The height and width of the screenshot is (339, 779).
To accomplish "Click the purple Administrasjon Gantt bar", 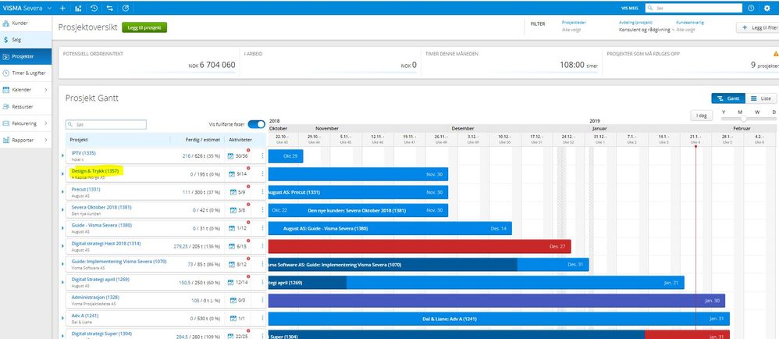I will (496, 301).
